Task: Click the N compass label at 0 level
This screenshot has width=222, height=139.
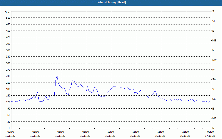Action: (x=213, y=128)
